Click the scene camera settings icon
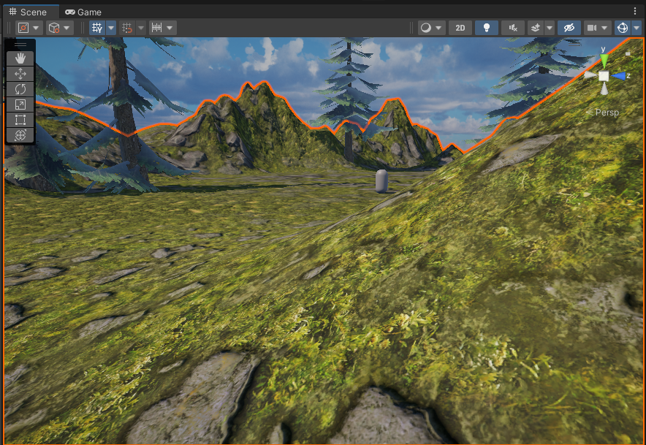Viewport: 646px width, 445px height. tap(592, 28)
